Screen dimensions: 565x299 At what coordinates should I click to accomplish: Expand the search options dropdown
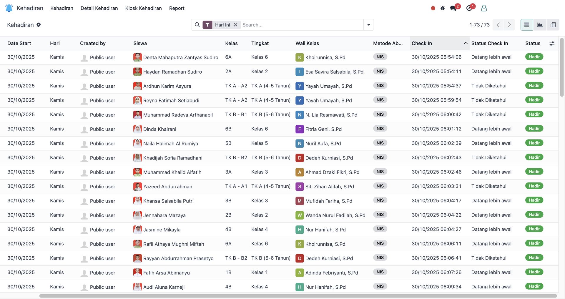click(x=369, y=25)
